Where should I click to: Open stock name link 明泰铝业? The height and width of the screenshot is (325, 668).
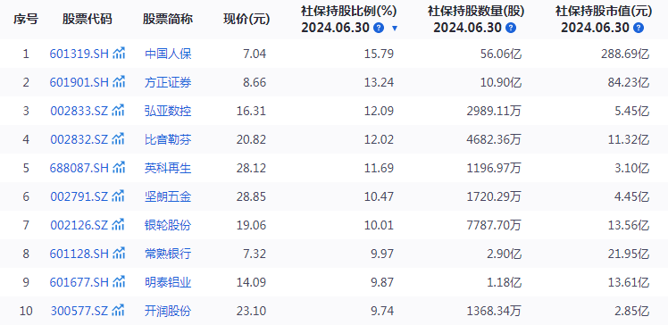coord(168,282)
